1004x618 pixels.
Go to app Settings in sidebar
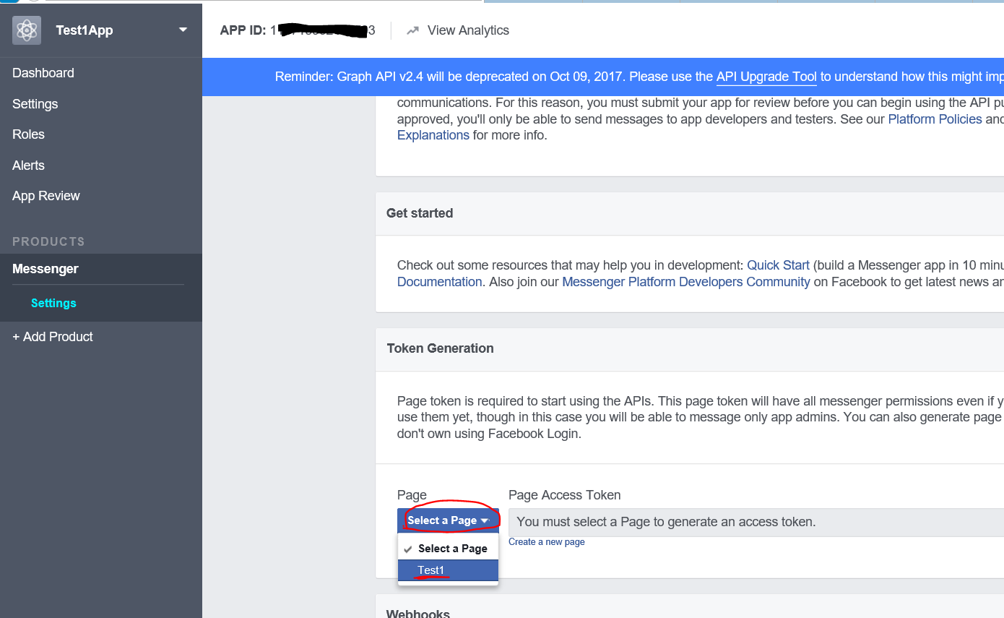[x=35, y=104]
